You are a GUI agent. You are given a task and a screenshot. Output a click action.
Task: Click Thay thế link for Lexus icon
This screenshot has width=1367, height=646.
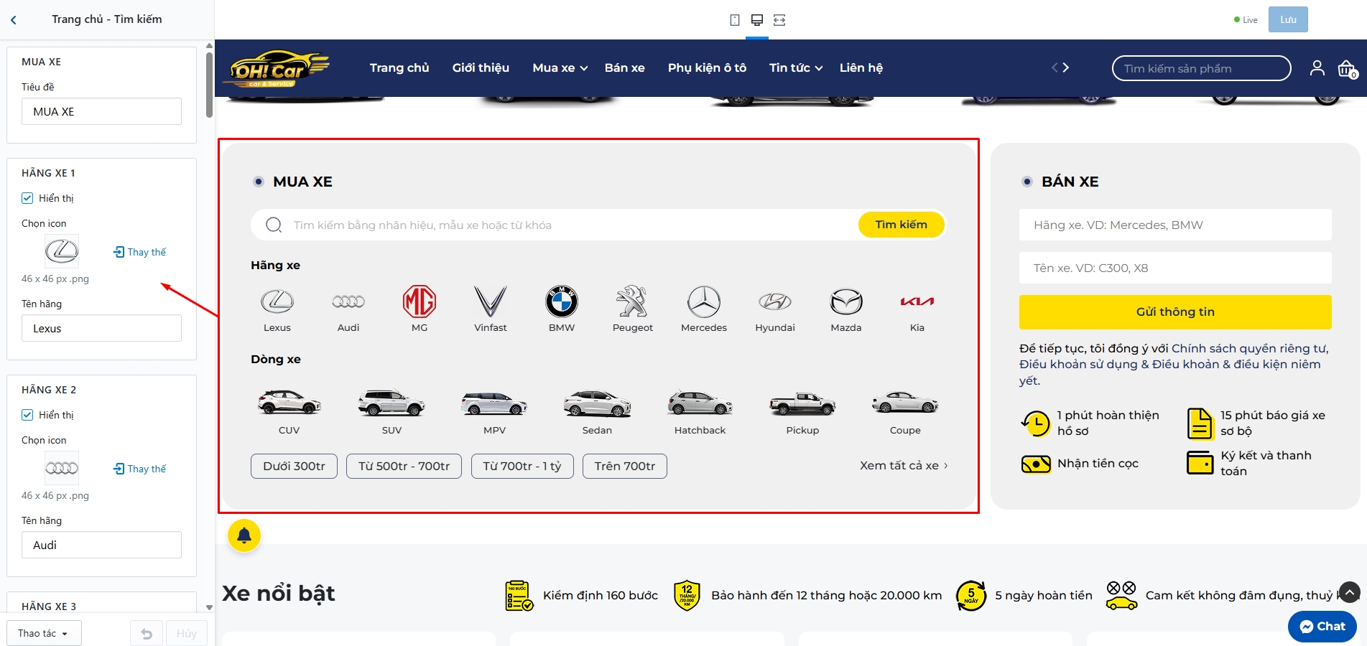click(x=140, y=252)
